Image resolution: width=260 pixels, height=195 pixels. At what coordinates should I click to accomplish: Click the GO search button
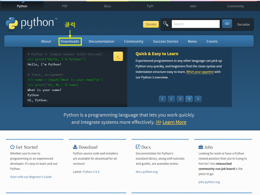pos(227,24)
